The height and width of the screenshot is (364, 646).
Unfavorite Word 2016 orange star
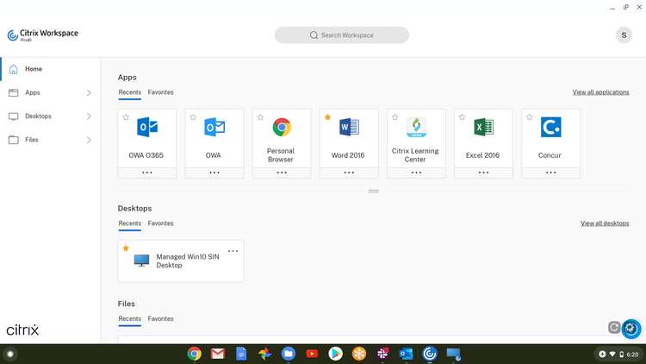(327, 117)
